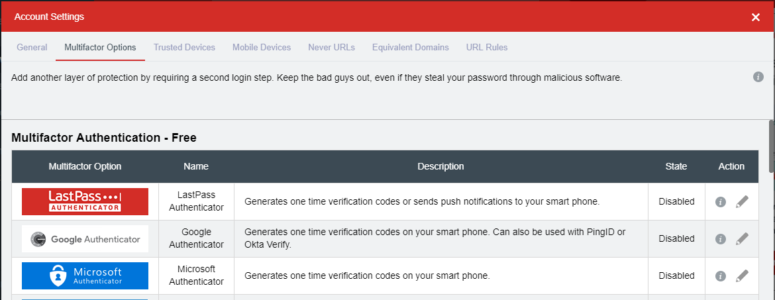
Task: Click the vertical scrollbar thumb
Action: (772, 146)
